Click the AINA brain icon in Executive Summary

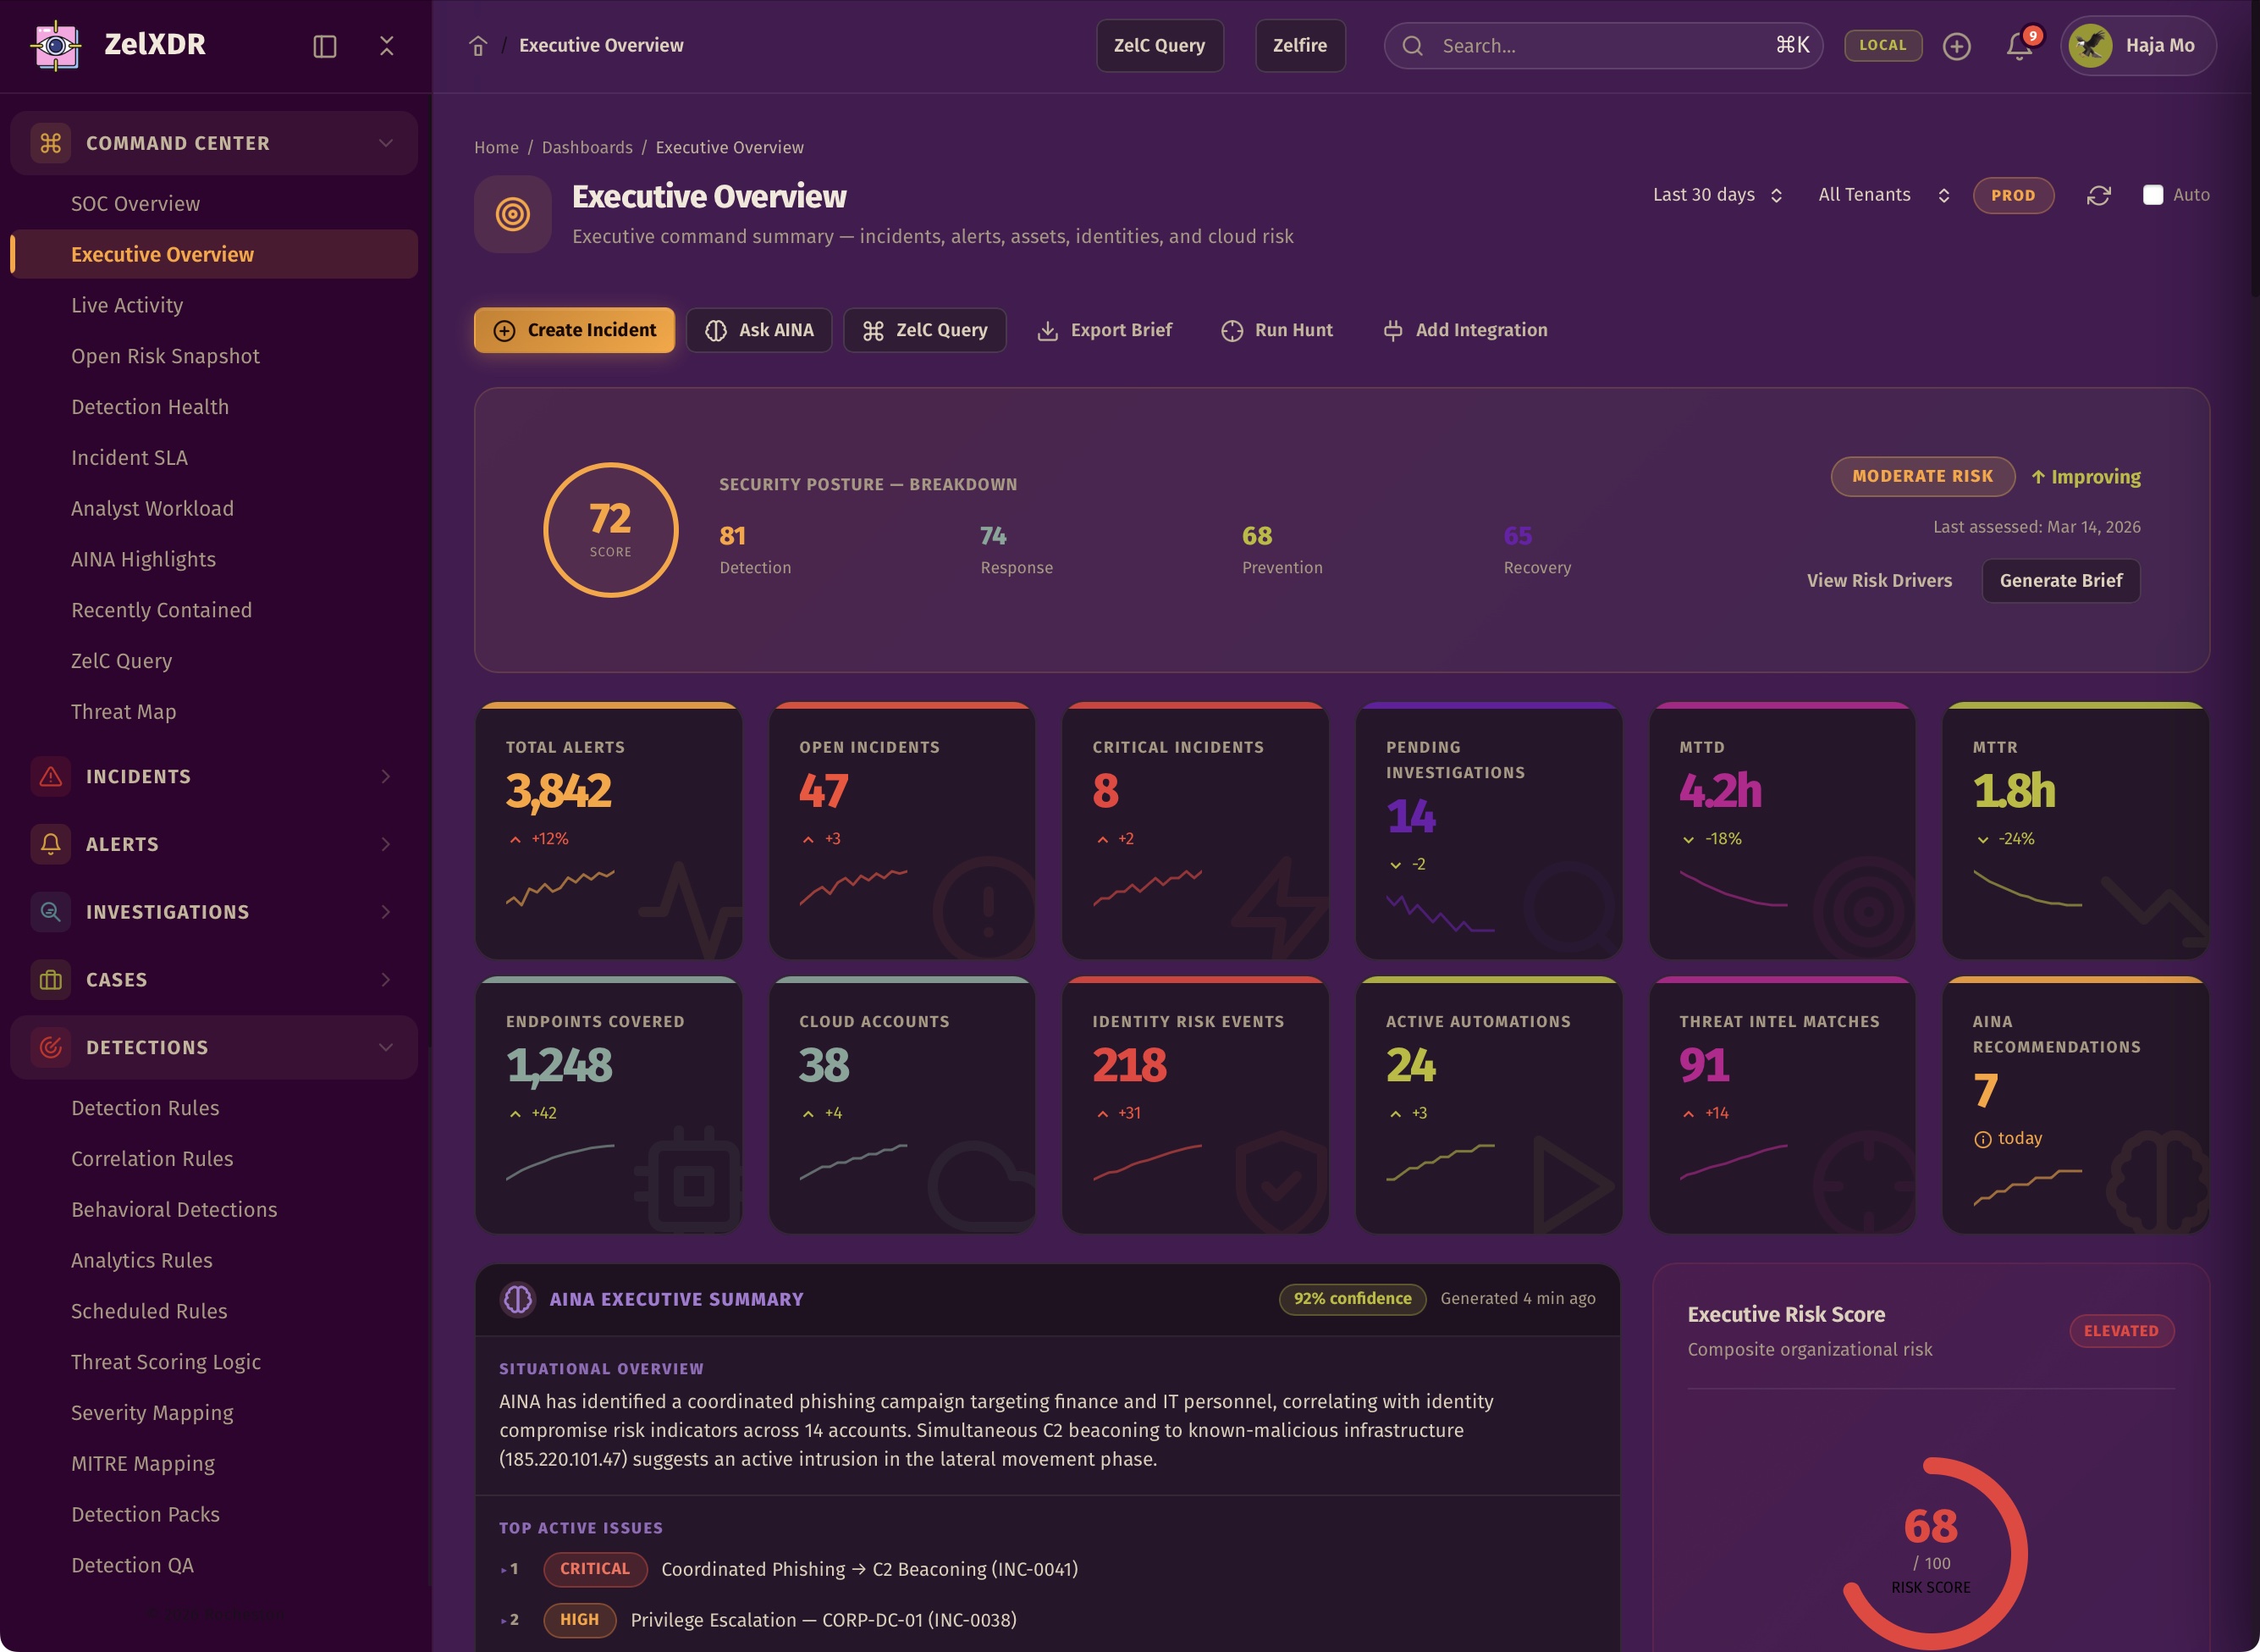point(518,1299)
